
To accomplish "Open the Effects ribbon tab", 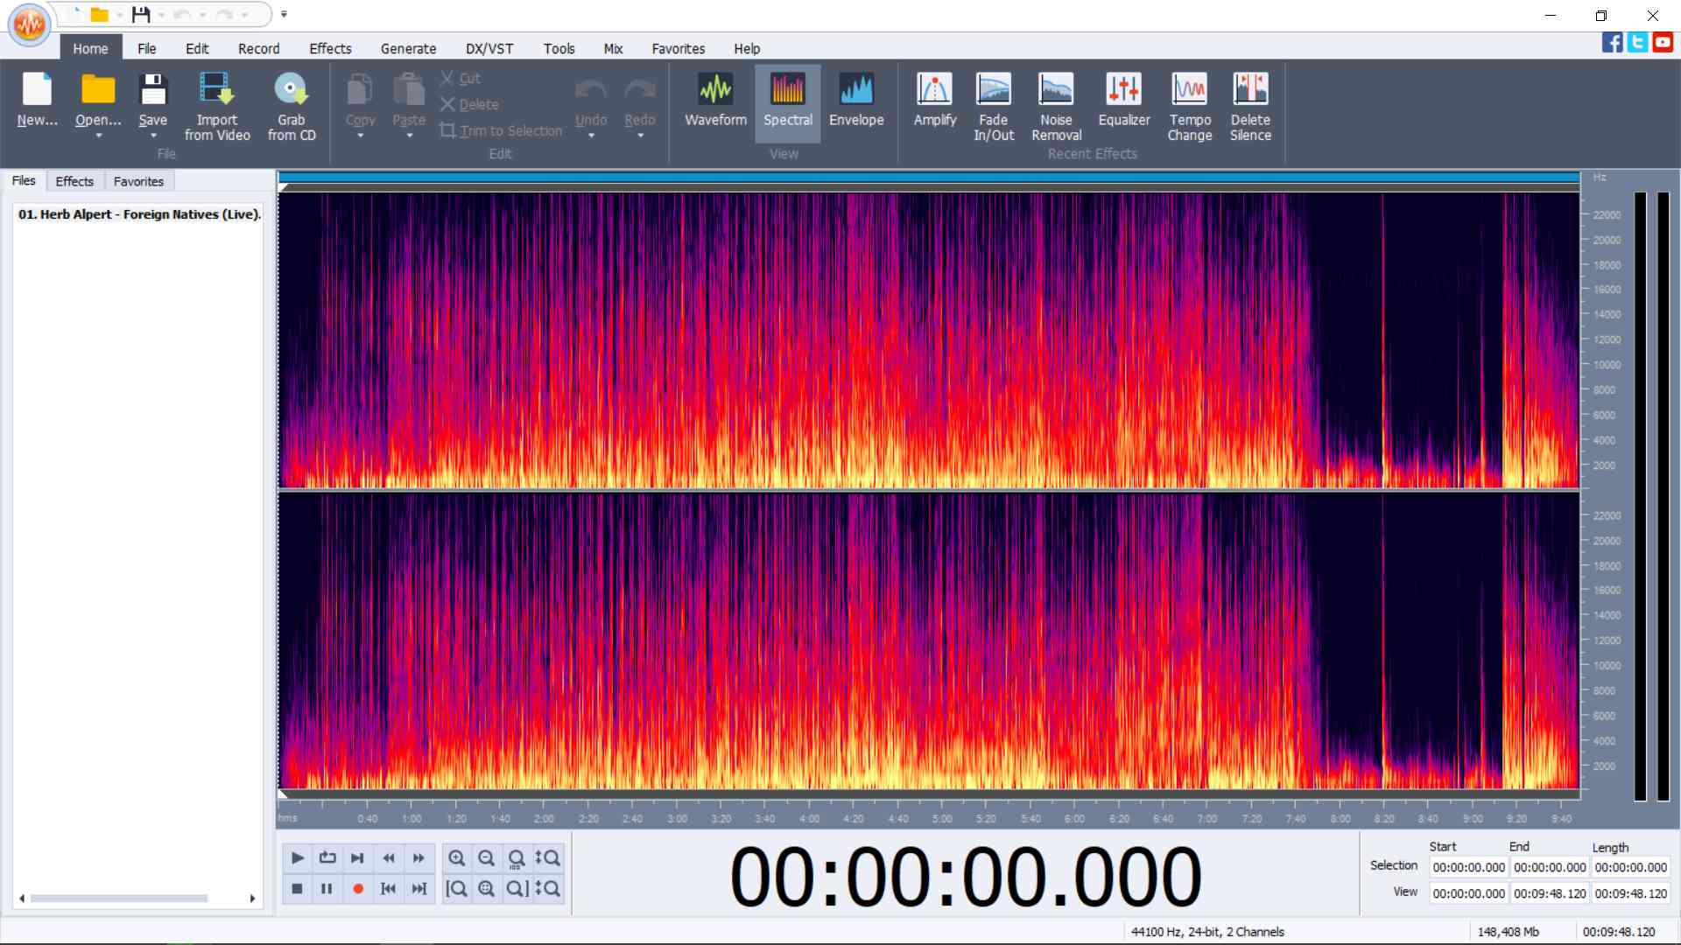I will (x=330, y=49).
